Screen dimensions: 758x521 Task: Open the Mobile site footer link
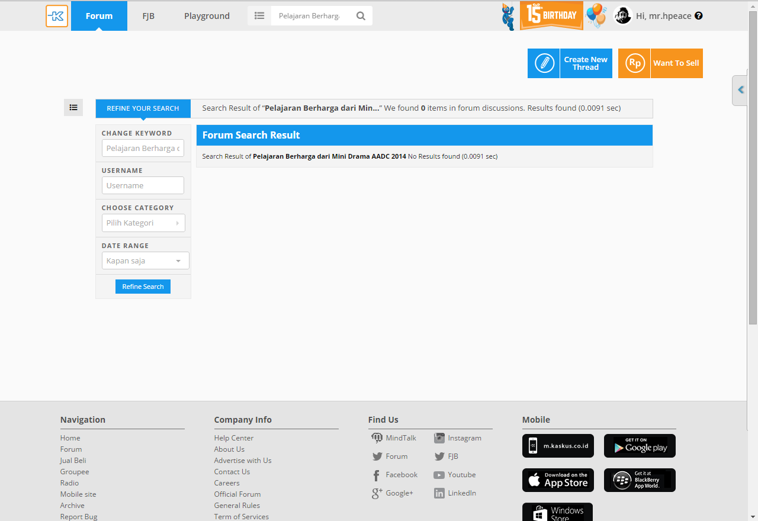click(x=78, y=494)
